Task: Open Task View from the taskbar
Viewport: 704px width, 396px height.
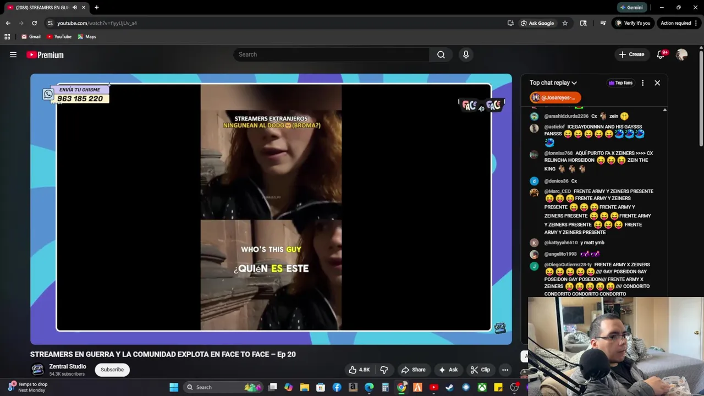Action: click(272, 387)
